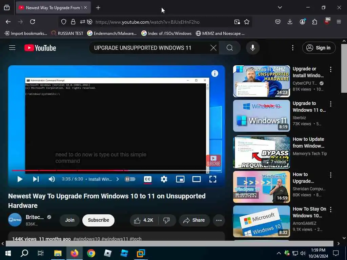This screenshot has width=347, height=260.
Task: Open the MEMZ and Noescape bookmark
Action: click(x=220, y=34)
